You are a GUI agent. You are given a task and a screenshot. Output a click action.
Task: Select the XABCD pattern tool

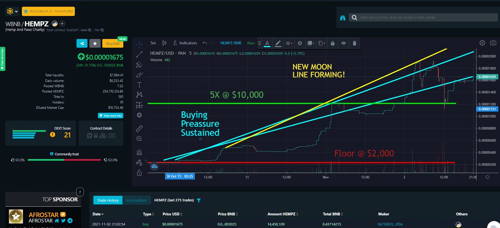139,95
